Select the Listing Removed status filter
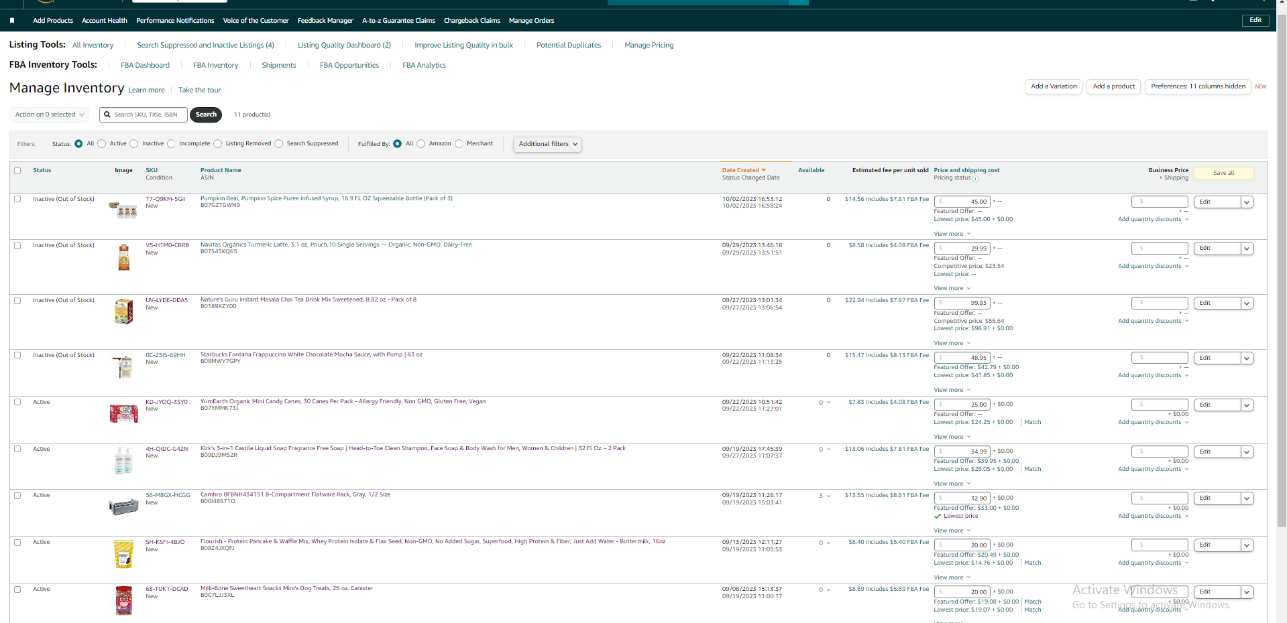The image size is (1287, 623). click(218, 144)
